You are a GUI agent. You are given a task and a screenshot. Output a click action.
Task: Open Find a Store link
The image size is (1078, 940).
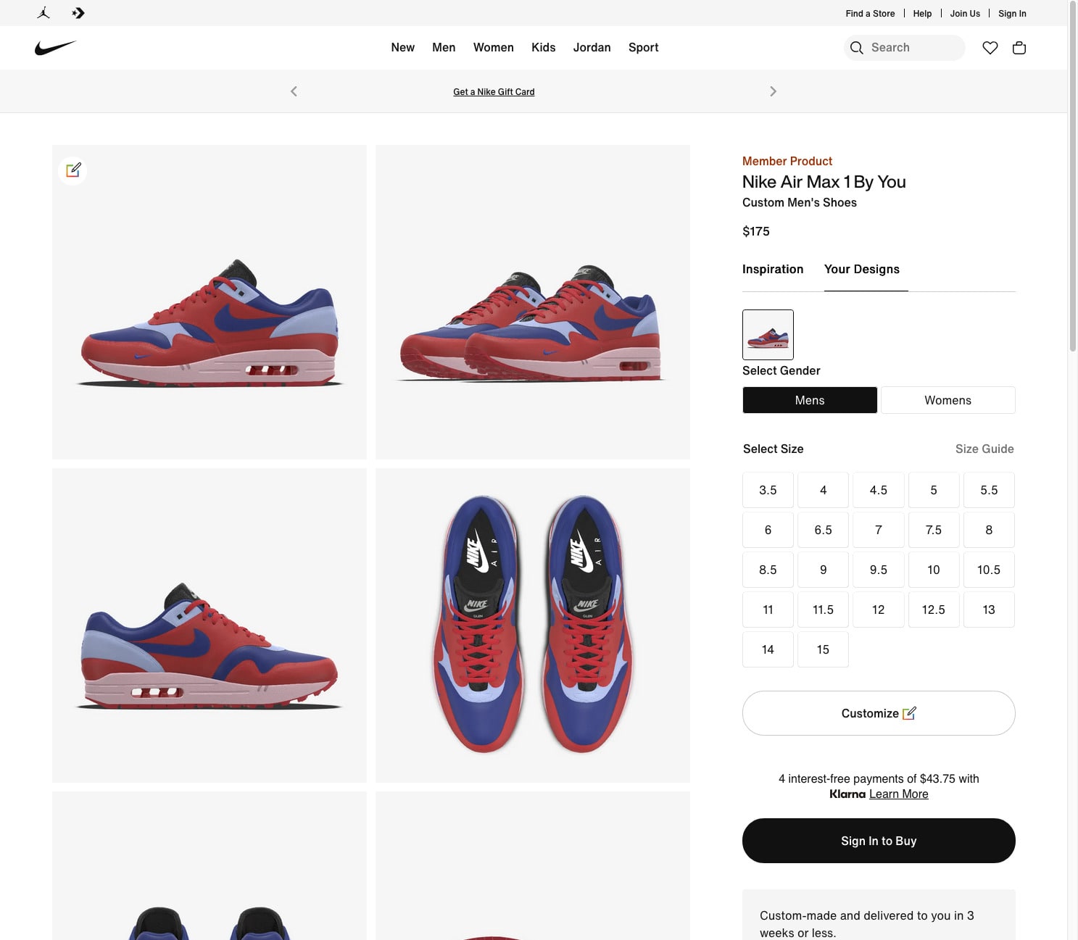tap(870, 13)
